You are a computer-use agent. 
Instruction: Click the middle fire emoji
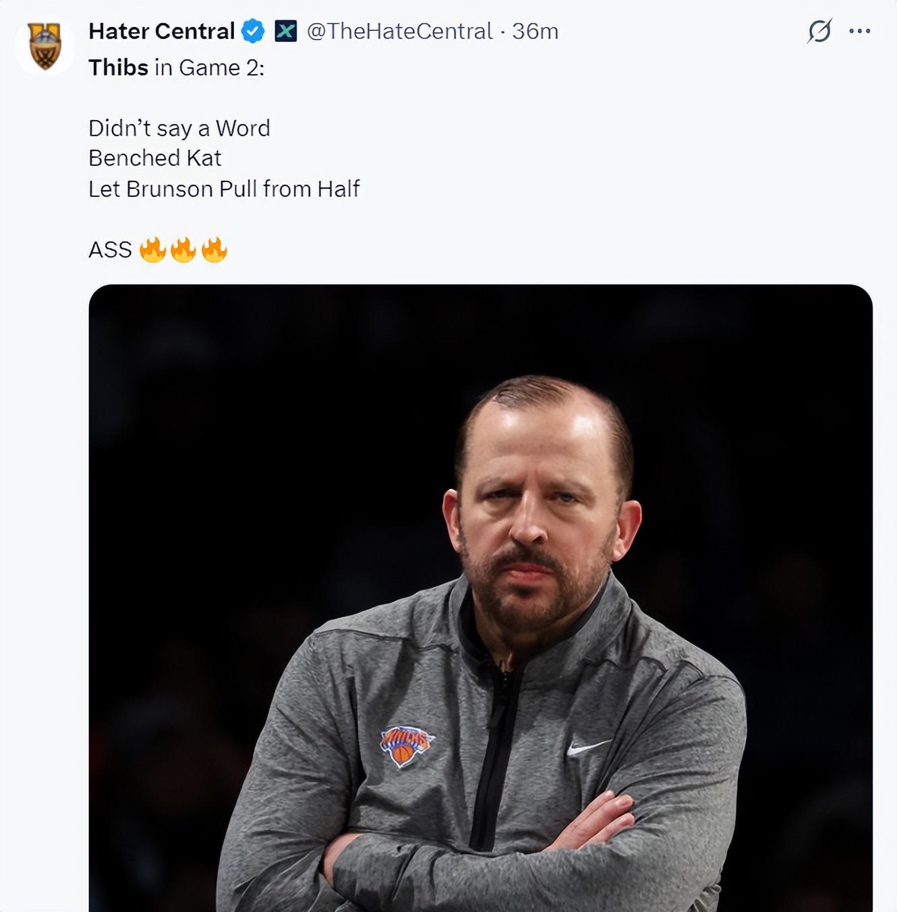tap(183, 250)
